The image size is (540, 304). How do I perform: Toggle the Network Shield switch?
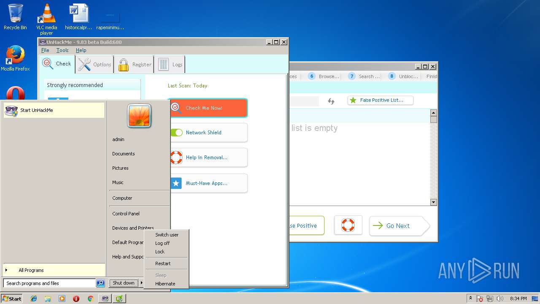pos(176,133)
